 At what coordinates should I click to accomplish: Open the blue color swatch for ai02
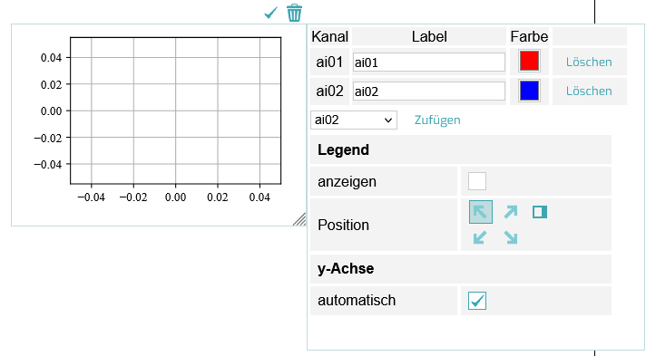[x=529, y=91]
